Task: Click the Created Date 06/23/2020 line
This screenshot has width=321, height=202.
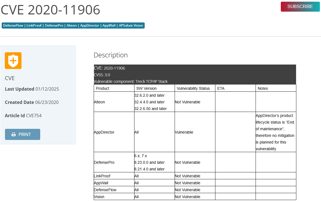Action: [x=32, y=102]
